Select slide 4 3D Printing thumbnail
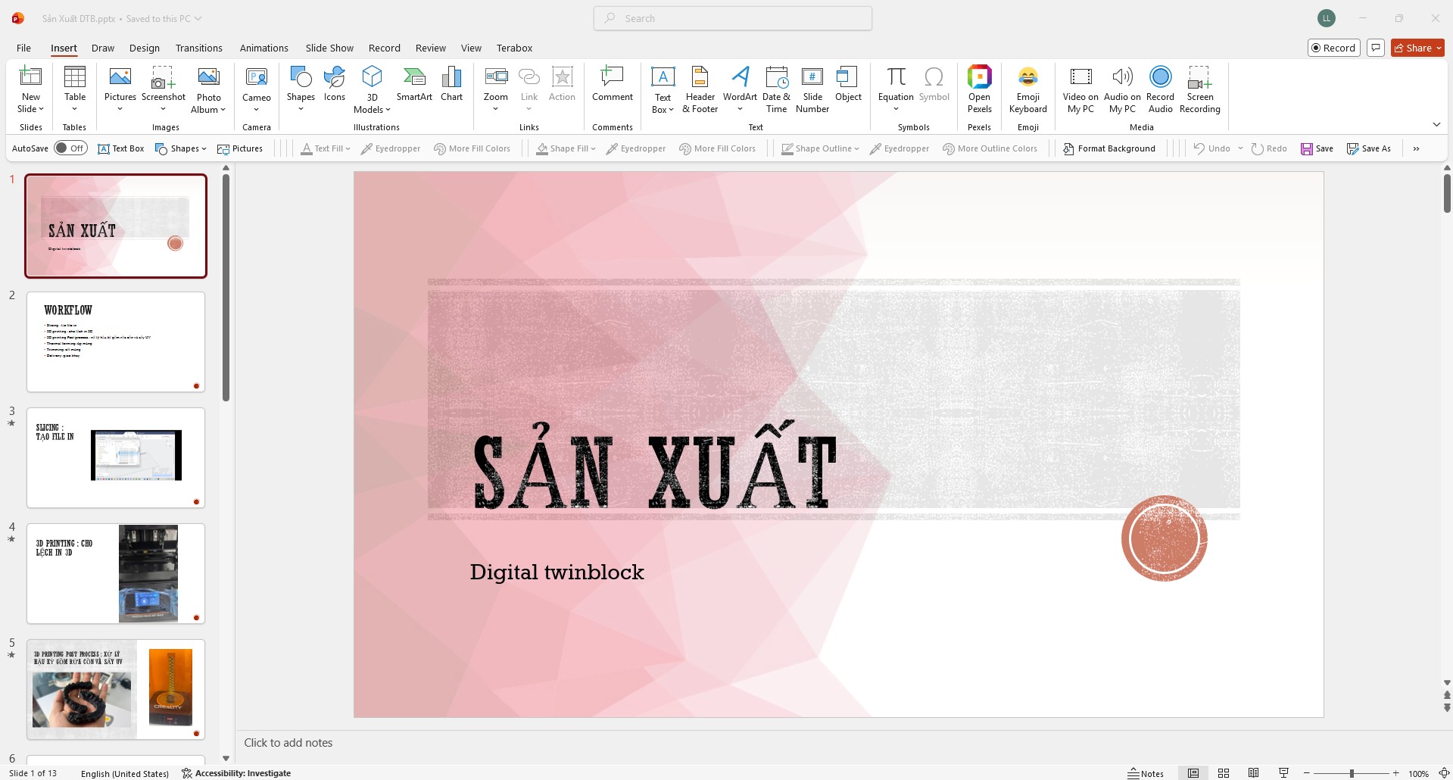 tap(116, 573)
